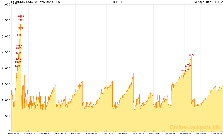Select the 24-09-24 x-axis date
The height and width of the screenshot is (136, 223).
pyautogui.click(x=185, y=134)
